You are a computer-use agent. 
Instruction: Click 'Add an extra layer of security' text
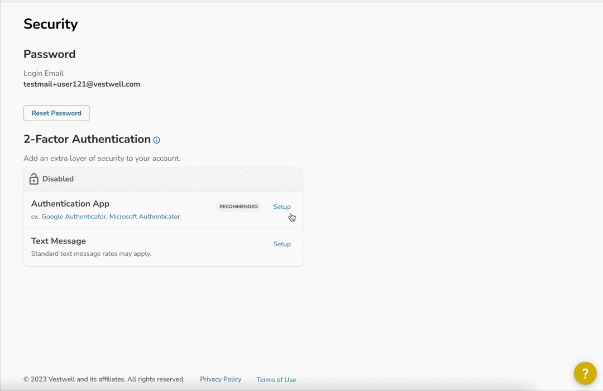(x=102, y=159)
